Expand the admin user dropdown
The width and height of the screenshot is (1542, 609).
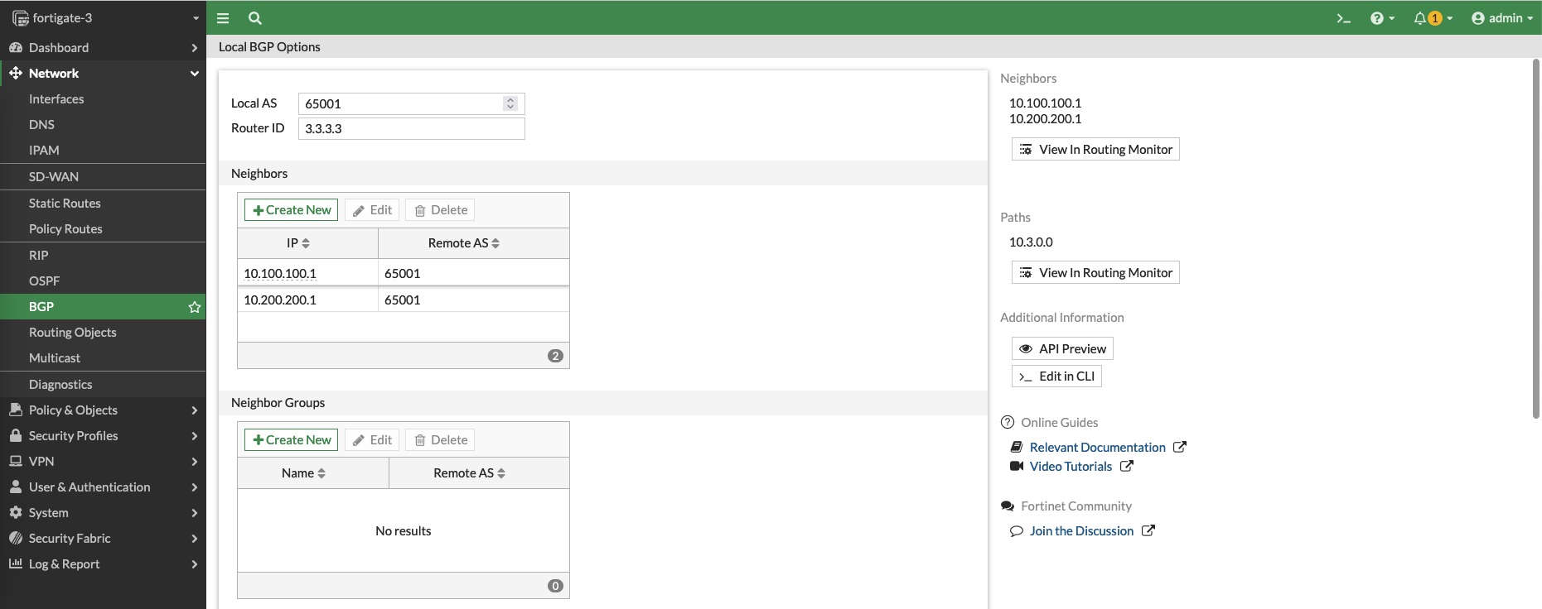[1502, 18]
